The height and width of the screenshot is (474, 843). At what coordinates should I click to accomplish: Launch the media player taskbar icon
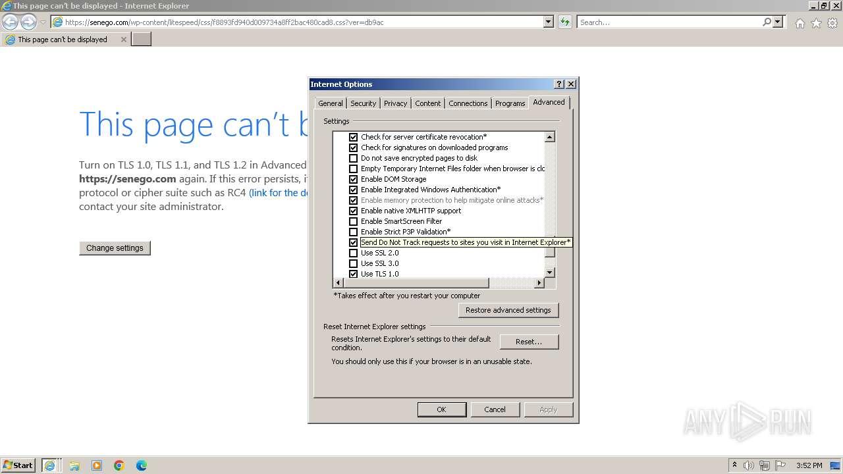point(97,465)
